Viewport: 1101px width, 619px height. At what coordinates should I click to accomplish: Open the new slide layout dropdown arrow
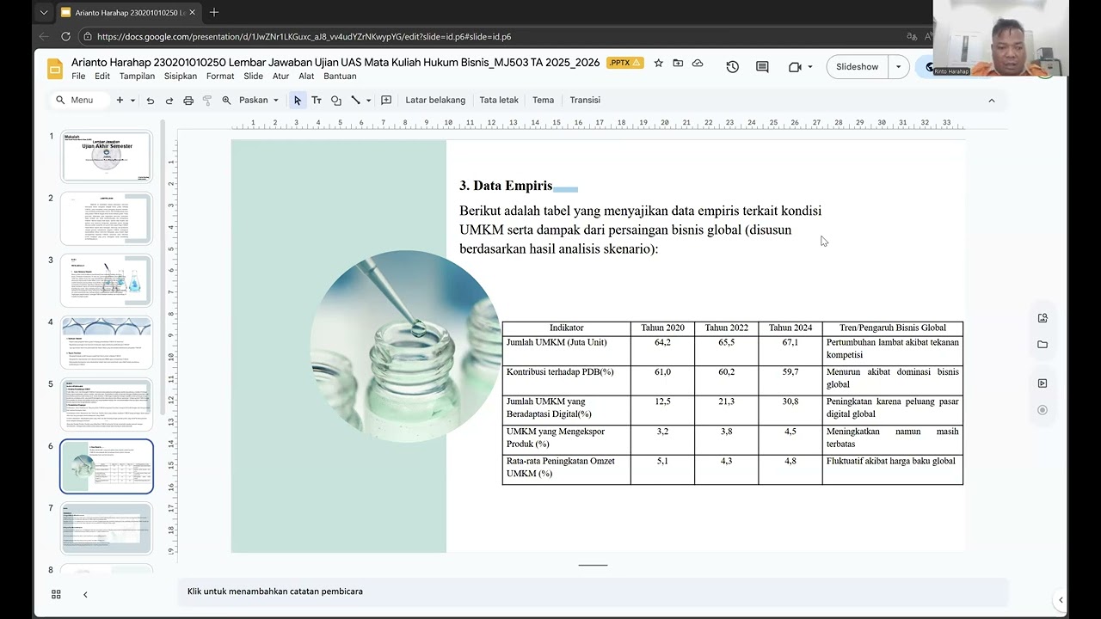point(132,101)
